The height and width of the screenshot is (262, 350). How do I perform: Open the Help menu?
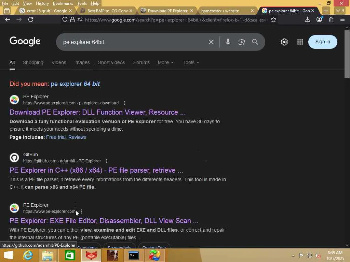(95, 3)
